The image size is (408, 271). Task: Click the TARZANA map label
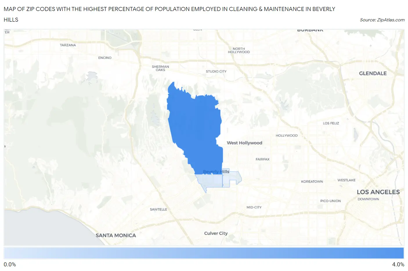coord(68,45)
